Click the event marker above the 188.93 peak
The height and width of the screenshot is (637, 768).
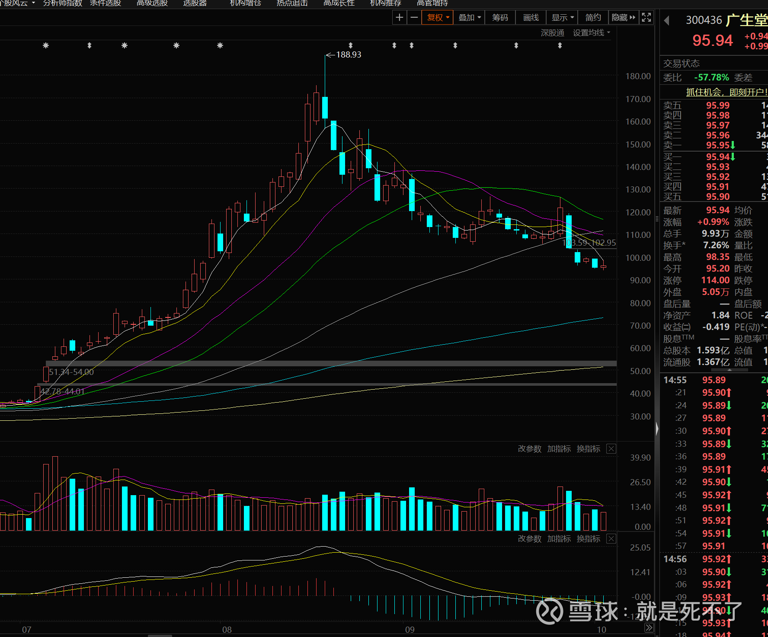pos(351,45)
